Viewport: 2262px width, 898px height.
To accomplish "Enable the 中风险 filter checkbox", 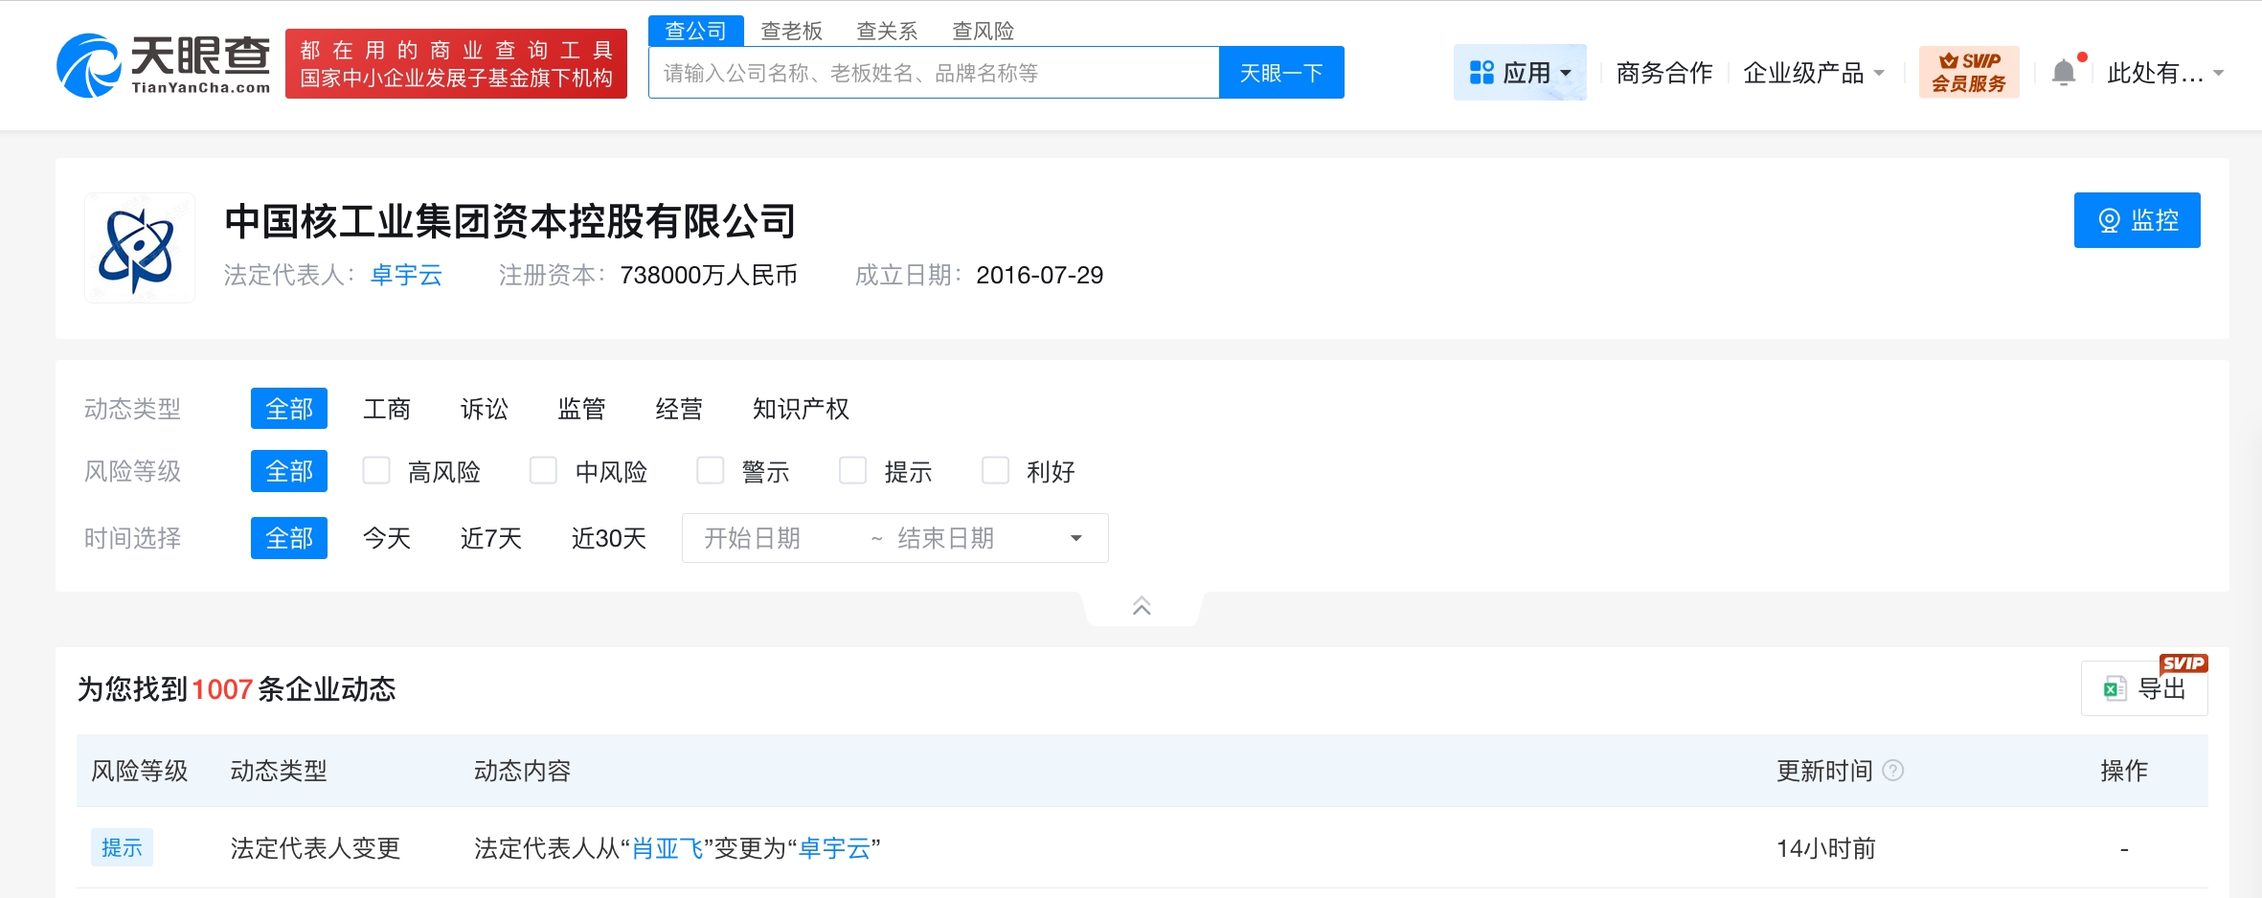I will (543, 471).
